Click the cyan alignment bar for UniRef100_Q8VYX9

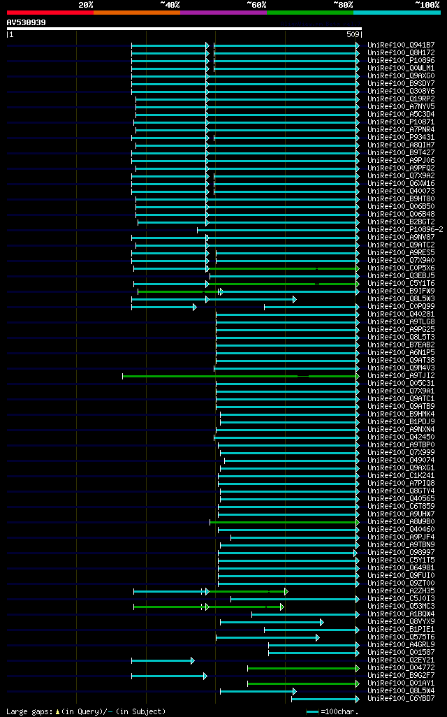pos(270,623)
